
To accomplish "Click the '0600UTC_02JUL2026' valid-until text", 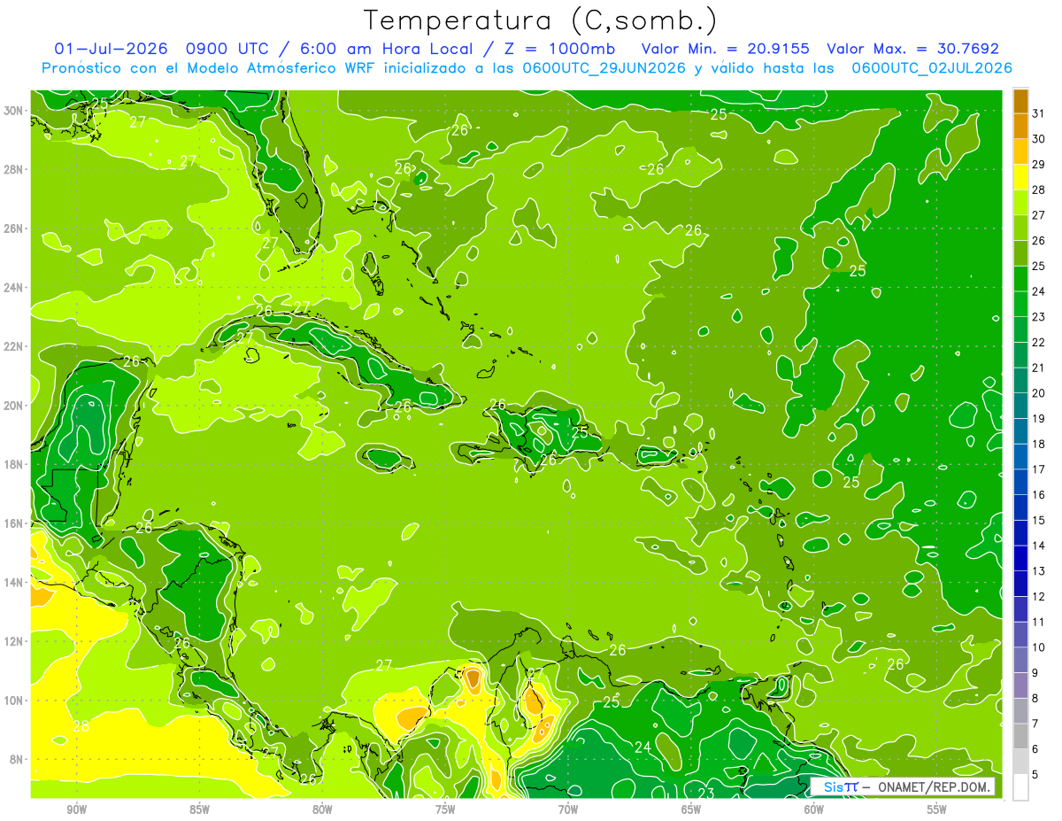I will point(932,67).
